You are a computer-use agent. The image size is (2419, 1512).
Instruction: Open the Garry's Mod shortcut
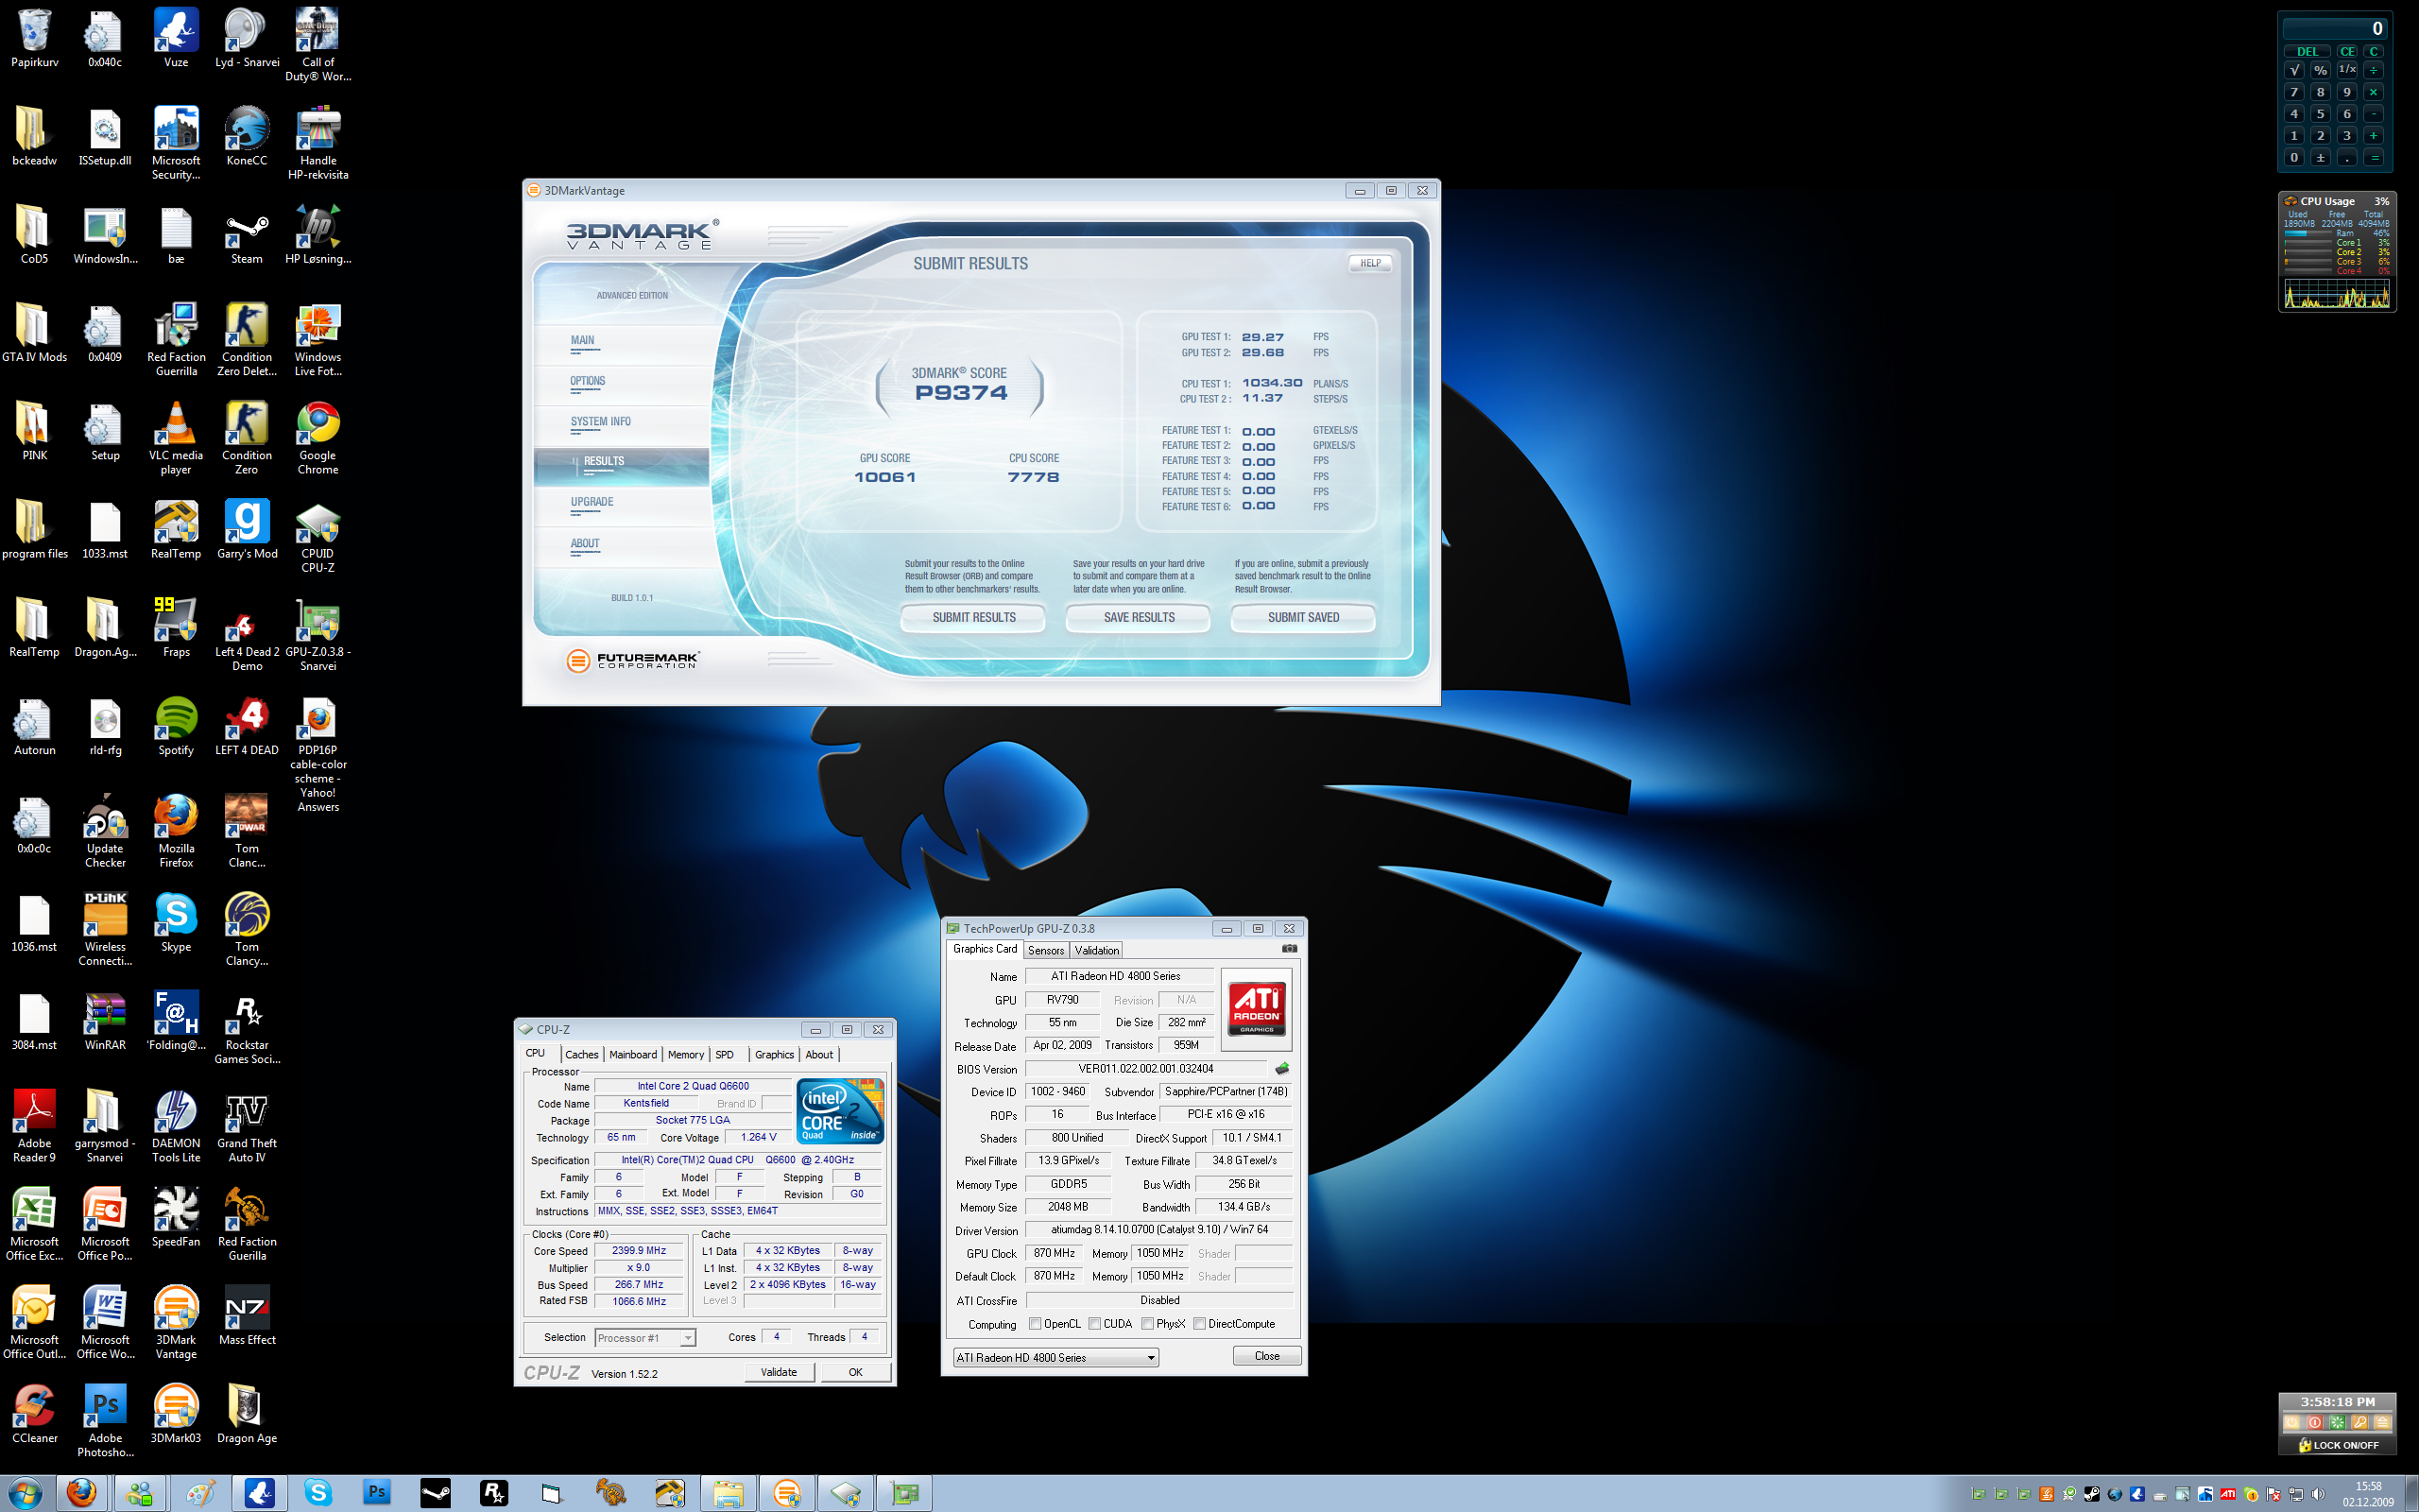coord(247,530)
